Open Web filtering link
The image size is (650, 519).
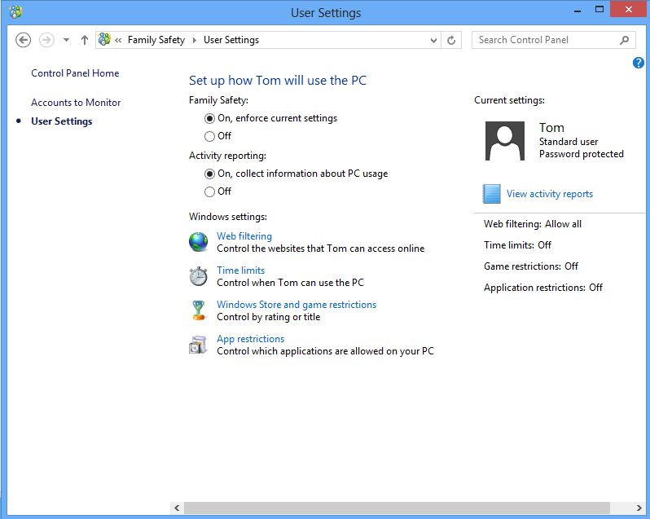tap(244, 235)
